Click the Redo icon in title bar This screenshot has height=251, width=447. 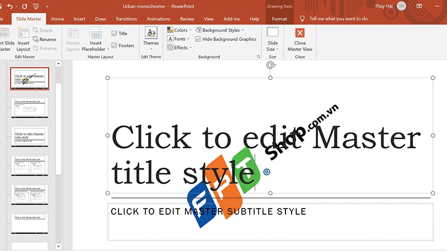25,6
